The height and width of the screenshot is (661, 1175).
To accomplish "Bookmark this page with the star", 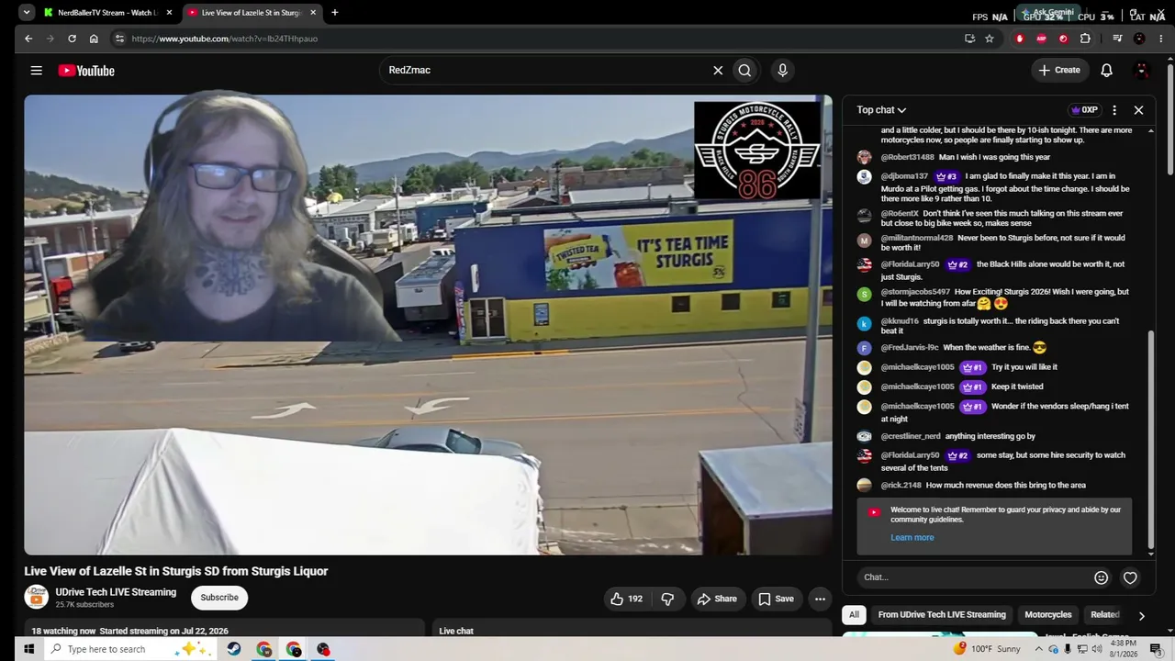I will 990,39.
